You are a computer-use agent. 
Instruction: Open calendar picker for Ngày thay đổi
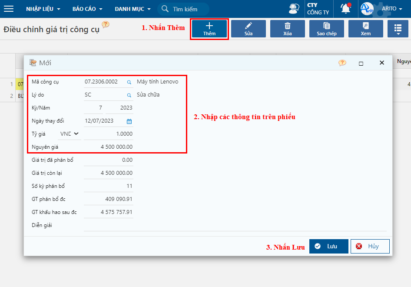tap(129, 121)
